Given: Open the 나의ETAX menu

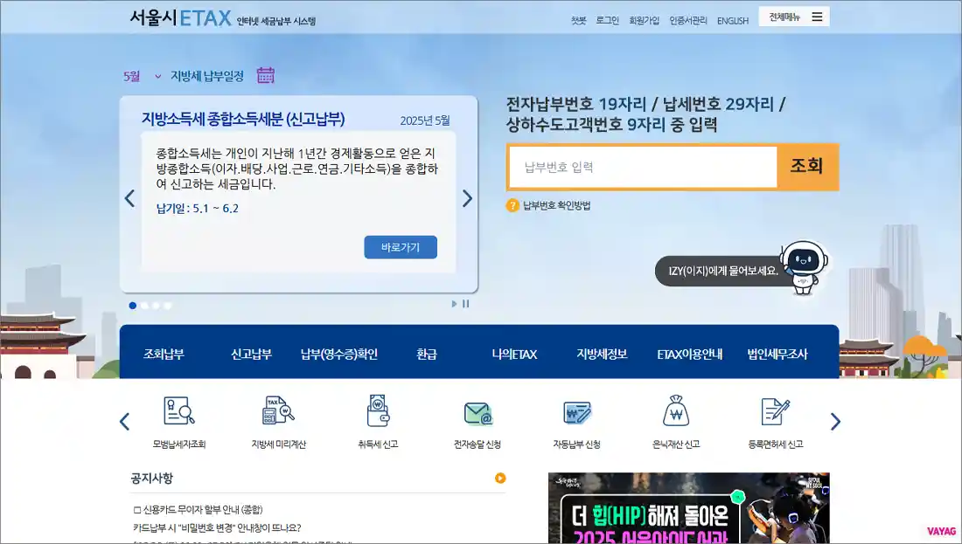Looking at the screenshot, I should 514,355.
